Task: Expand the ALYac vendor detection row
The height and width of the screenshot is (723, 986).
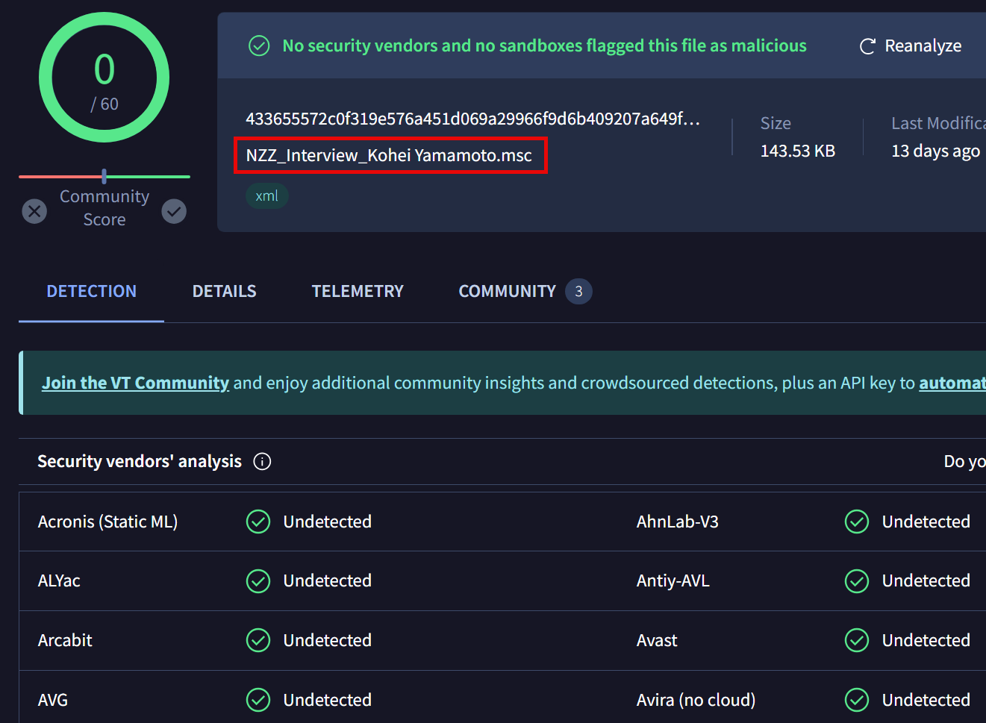Action: (x=59, y=580)
